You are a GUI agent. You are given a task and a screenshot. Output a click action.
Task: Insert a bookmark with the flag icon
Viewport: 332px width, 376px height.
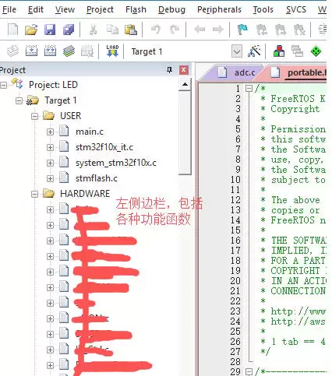tap(242, 30)
